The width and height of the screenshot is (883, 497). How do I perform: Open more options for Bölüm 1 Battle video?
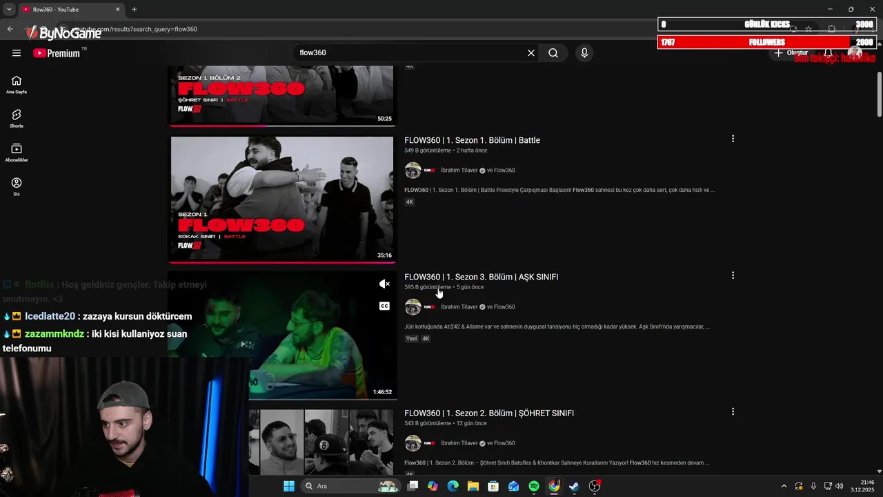[733, 139]
